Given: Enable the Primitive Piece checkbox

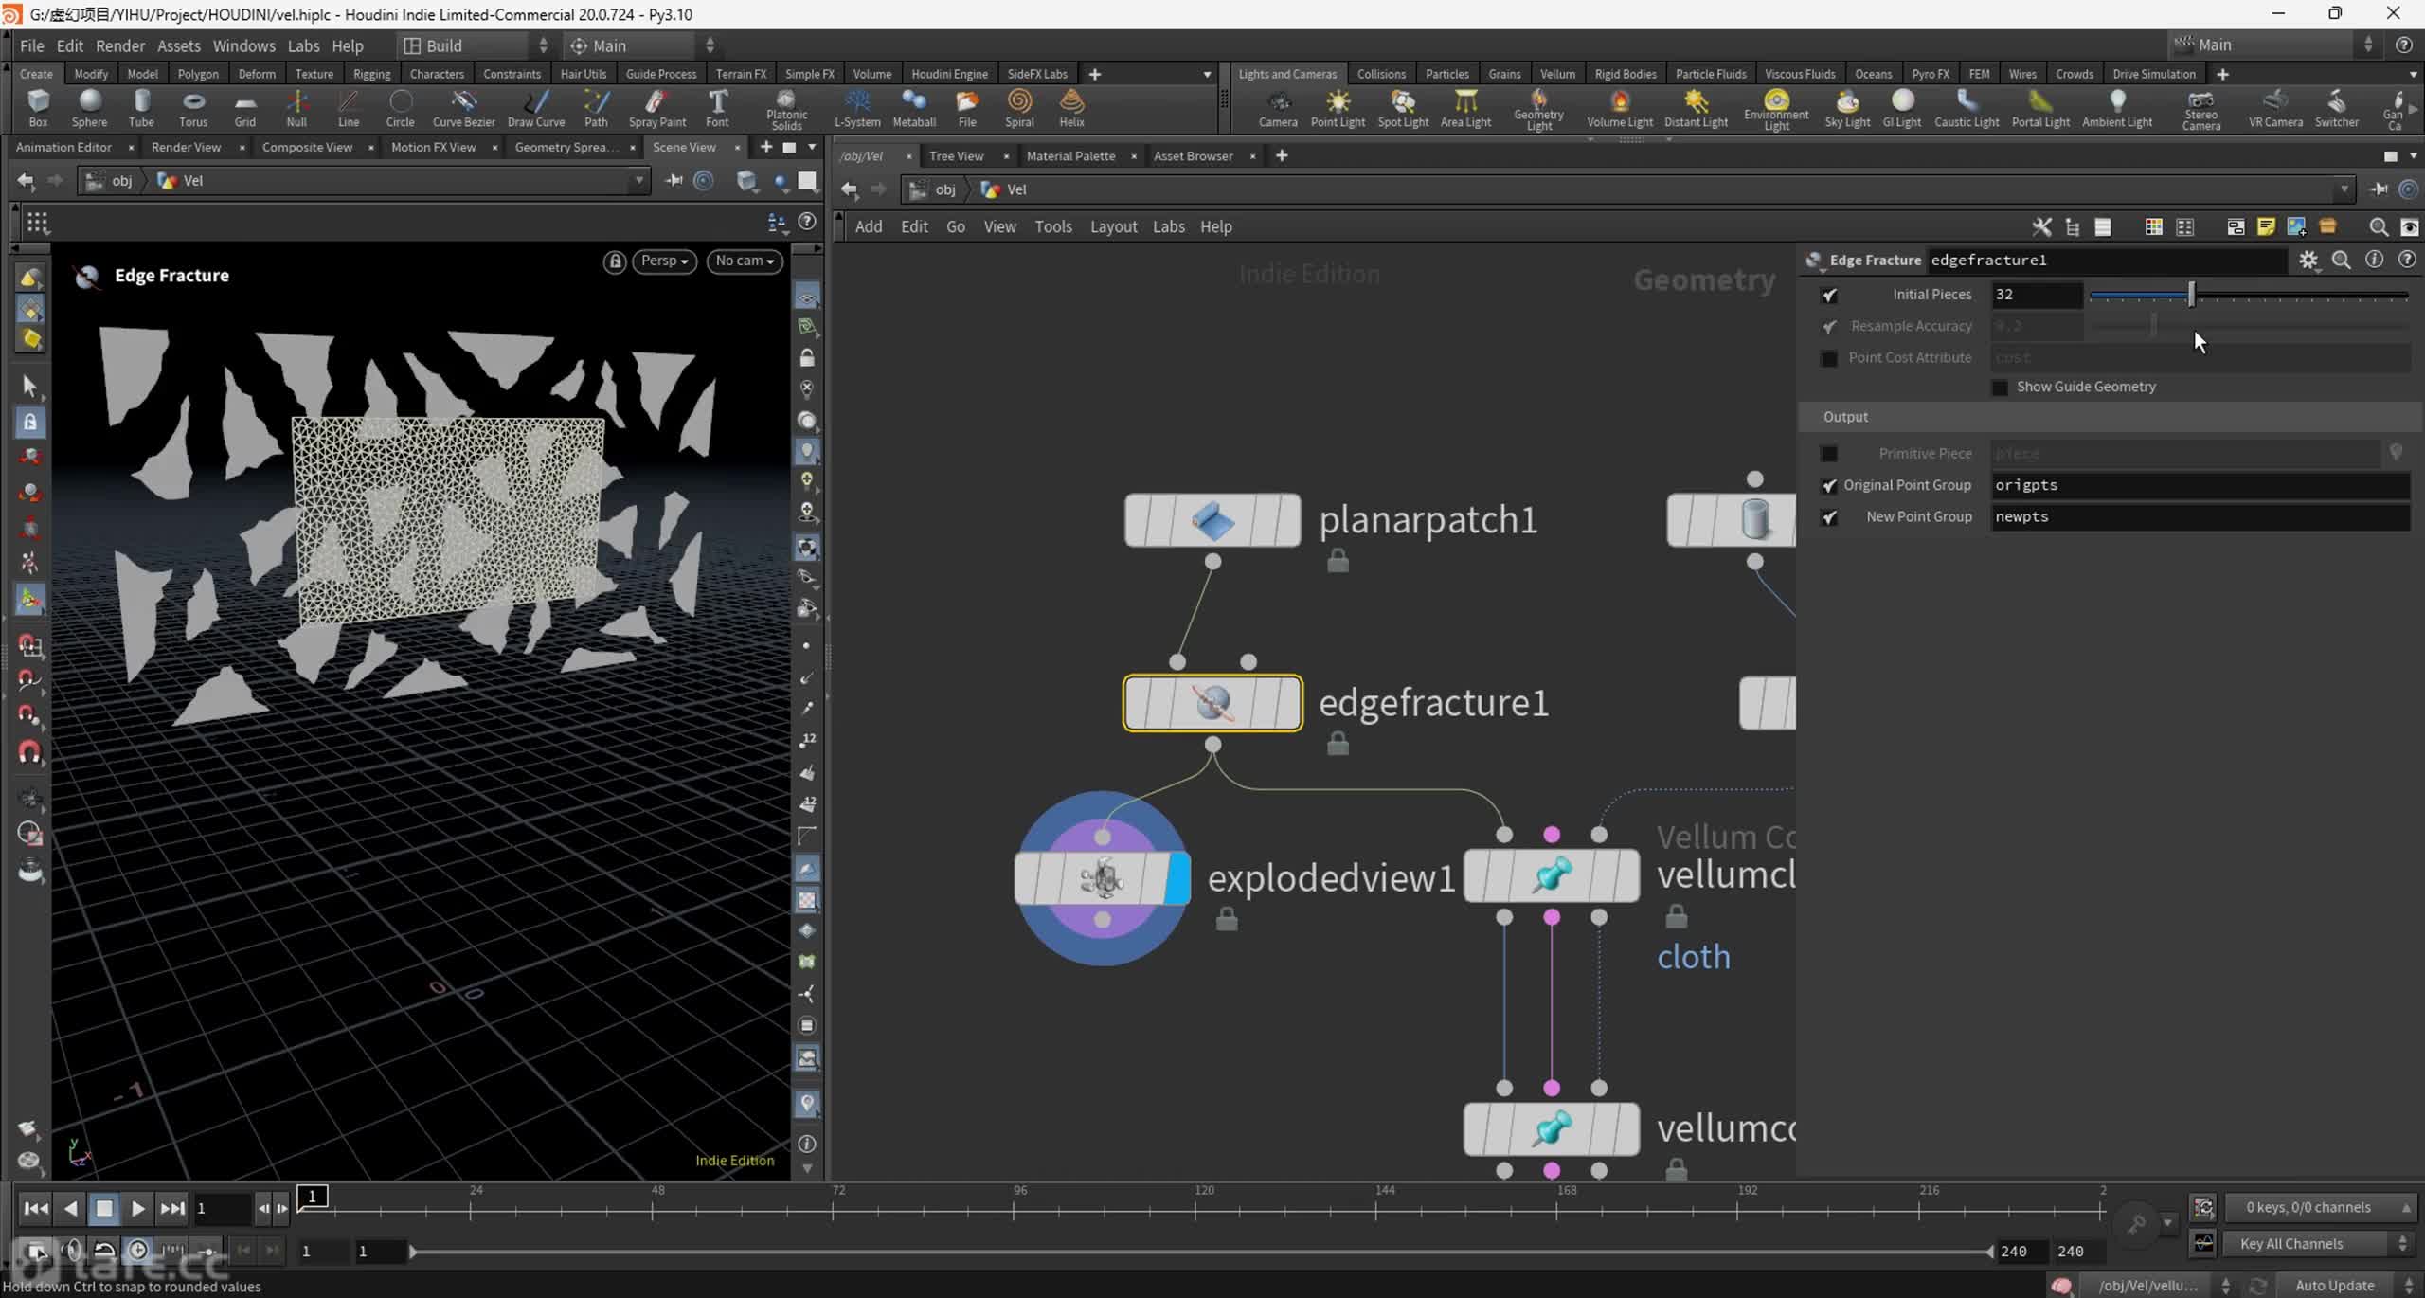Looking at the screenshot, I should [1829, 454].
